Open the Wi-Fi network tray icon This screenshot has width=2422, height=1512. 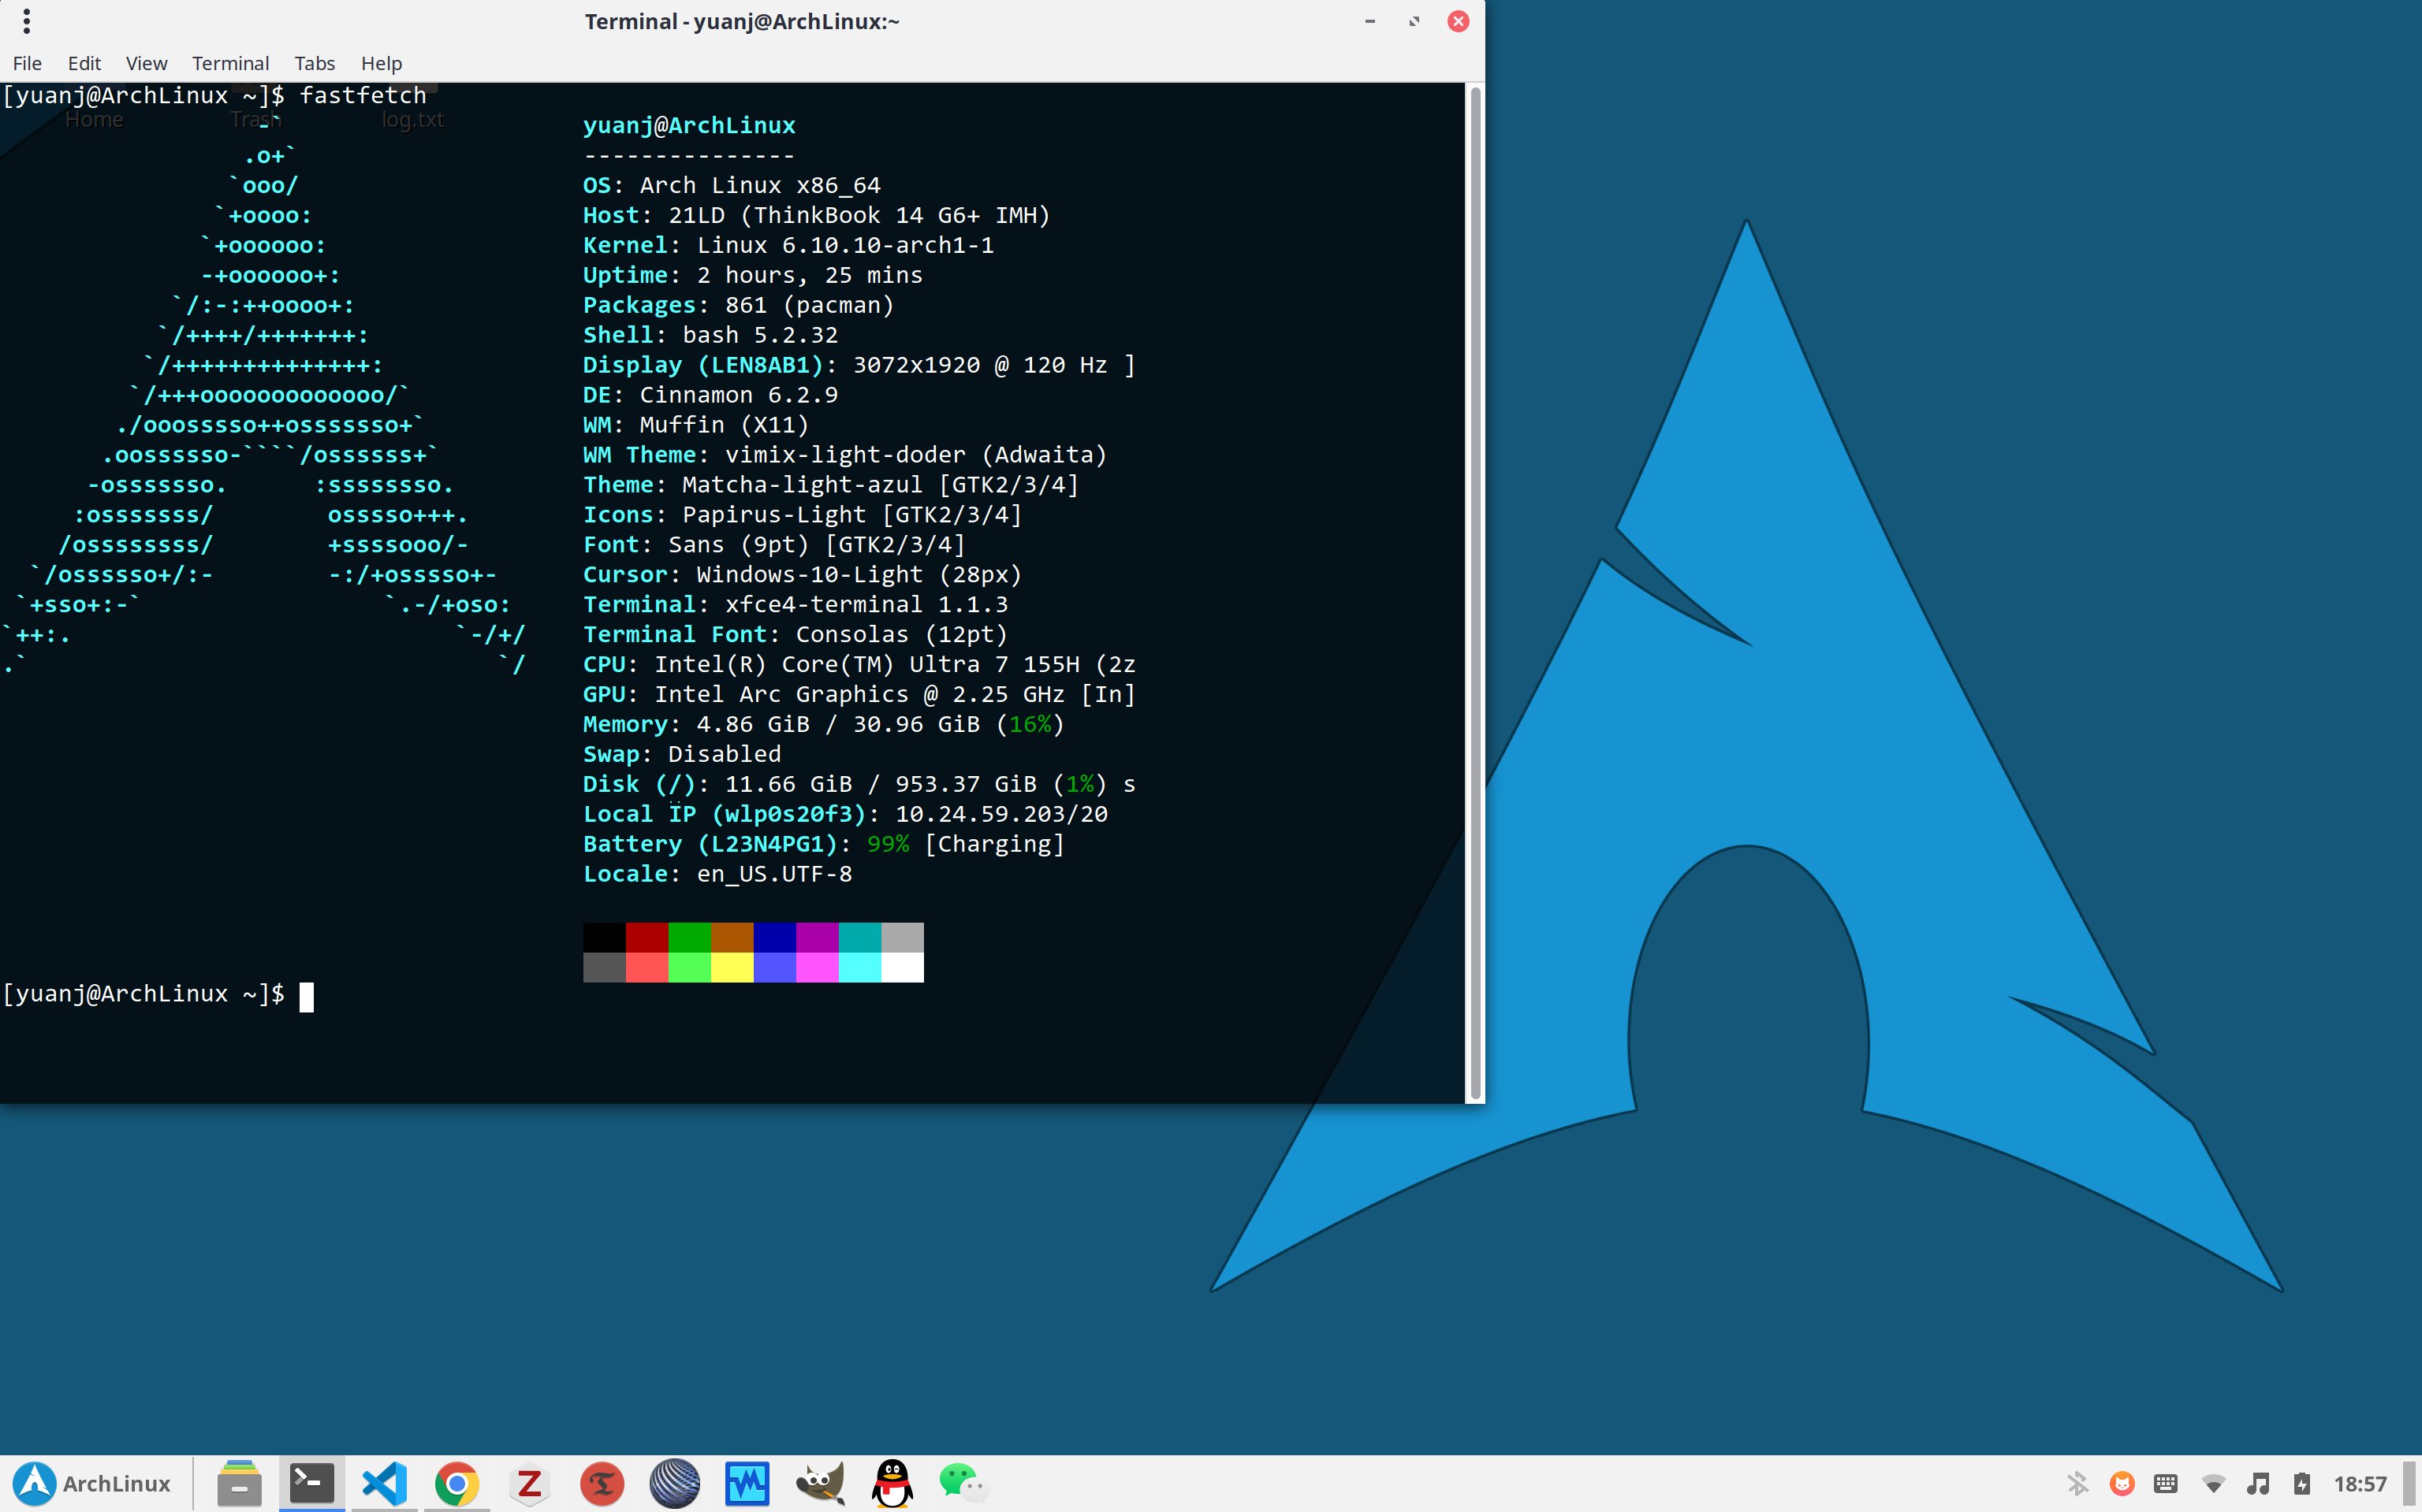click(x=2213, y=1483)
